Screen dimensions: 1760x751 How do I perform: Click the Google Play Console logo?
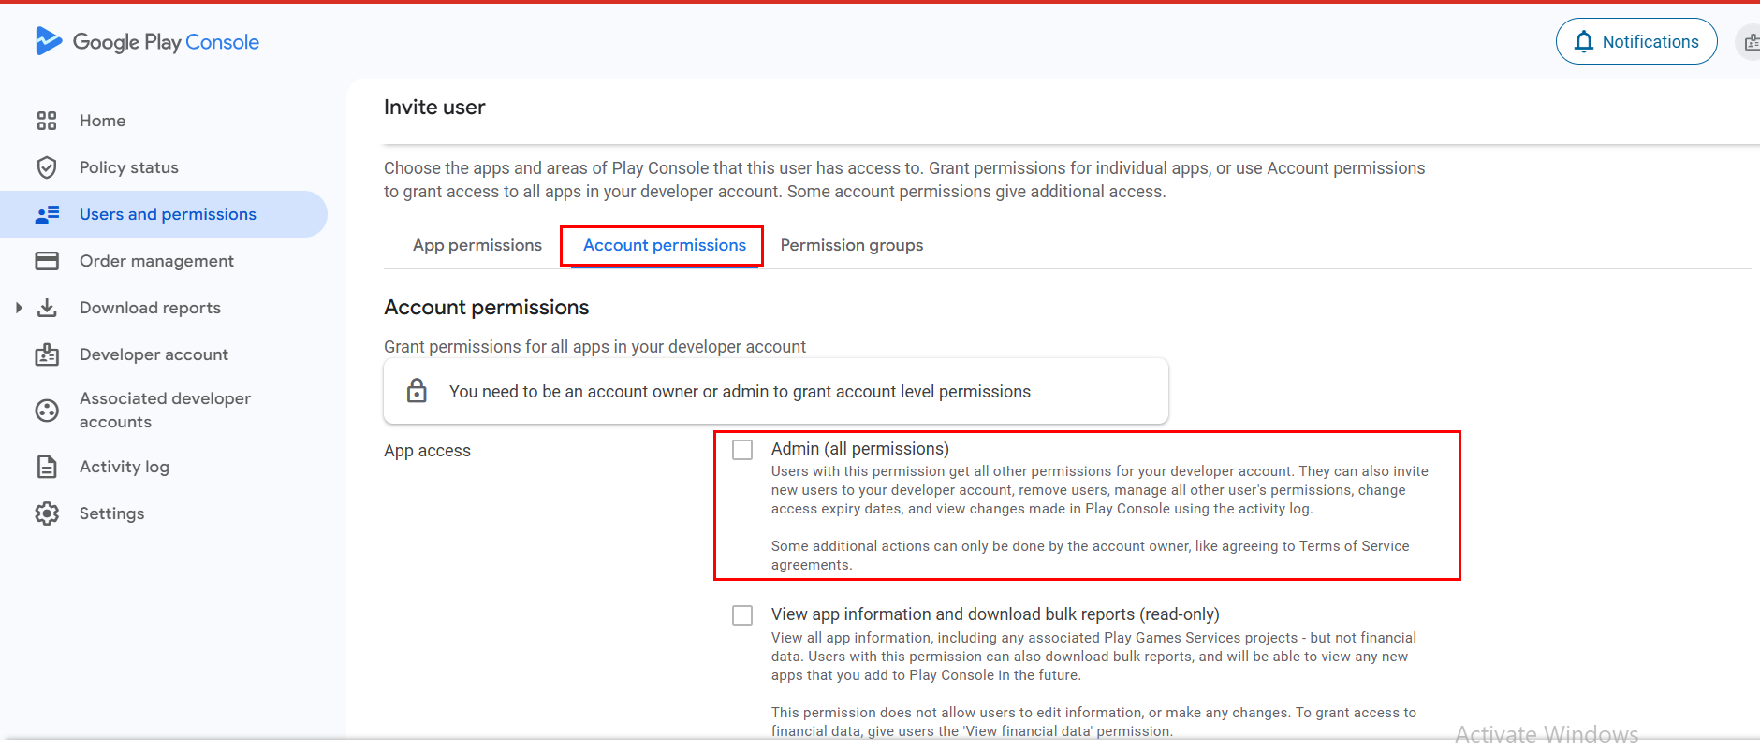pyautogui.click(x=147, y=41)
